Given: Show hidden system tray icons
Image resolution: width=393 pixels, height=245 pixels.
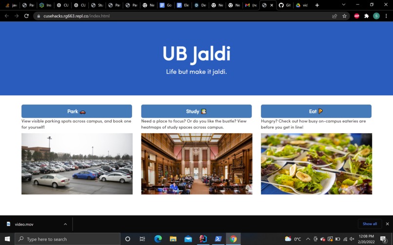Looking at the screenshot, I should pyautogui.click(x=308, y=239).
